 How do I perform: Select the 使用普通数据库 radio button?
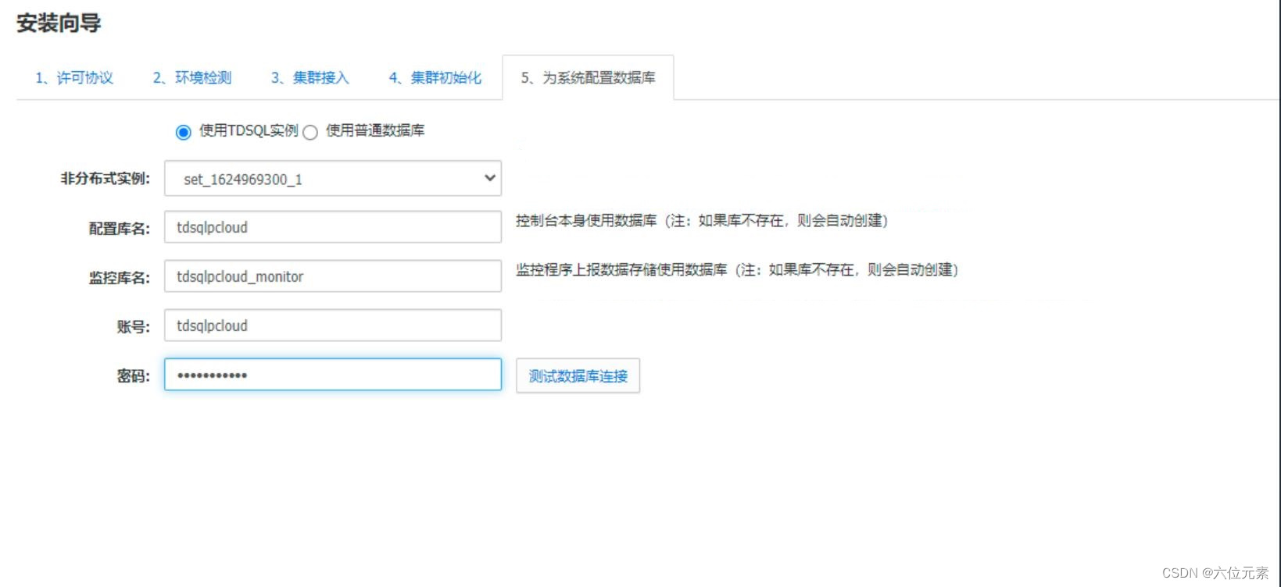coord(310,132)
